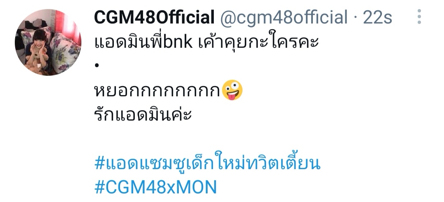
Task: Click the CGM48Official display name
Action: 154,17
